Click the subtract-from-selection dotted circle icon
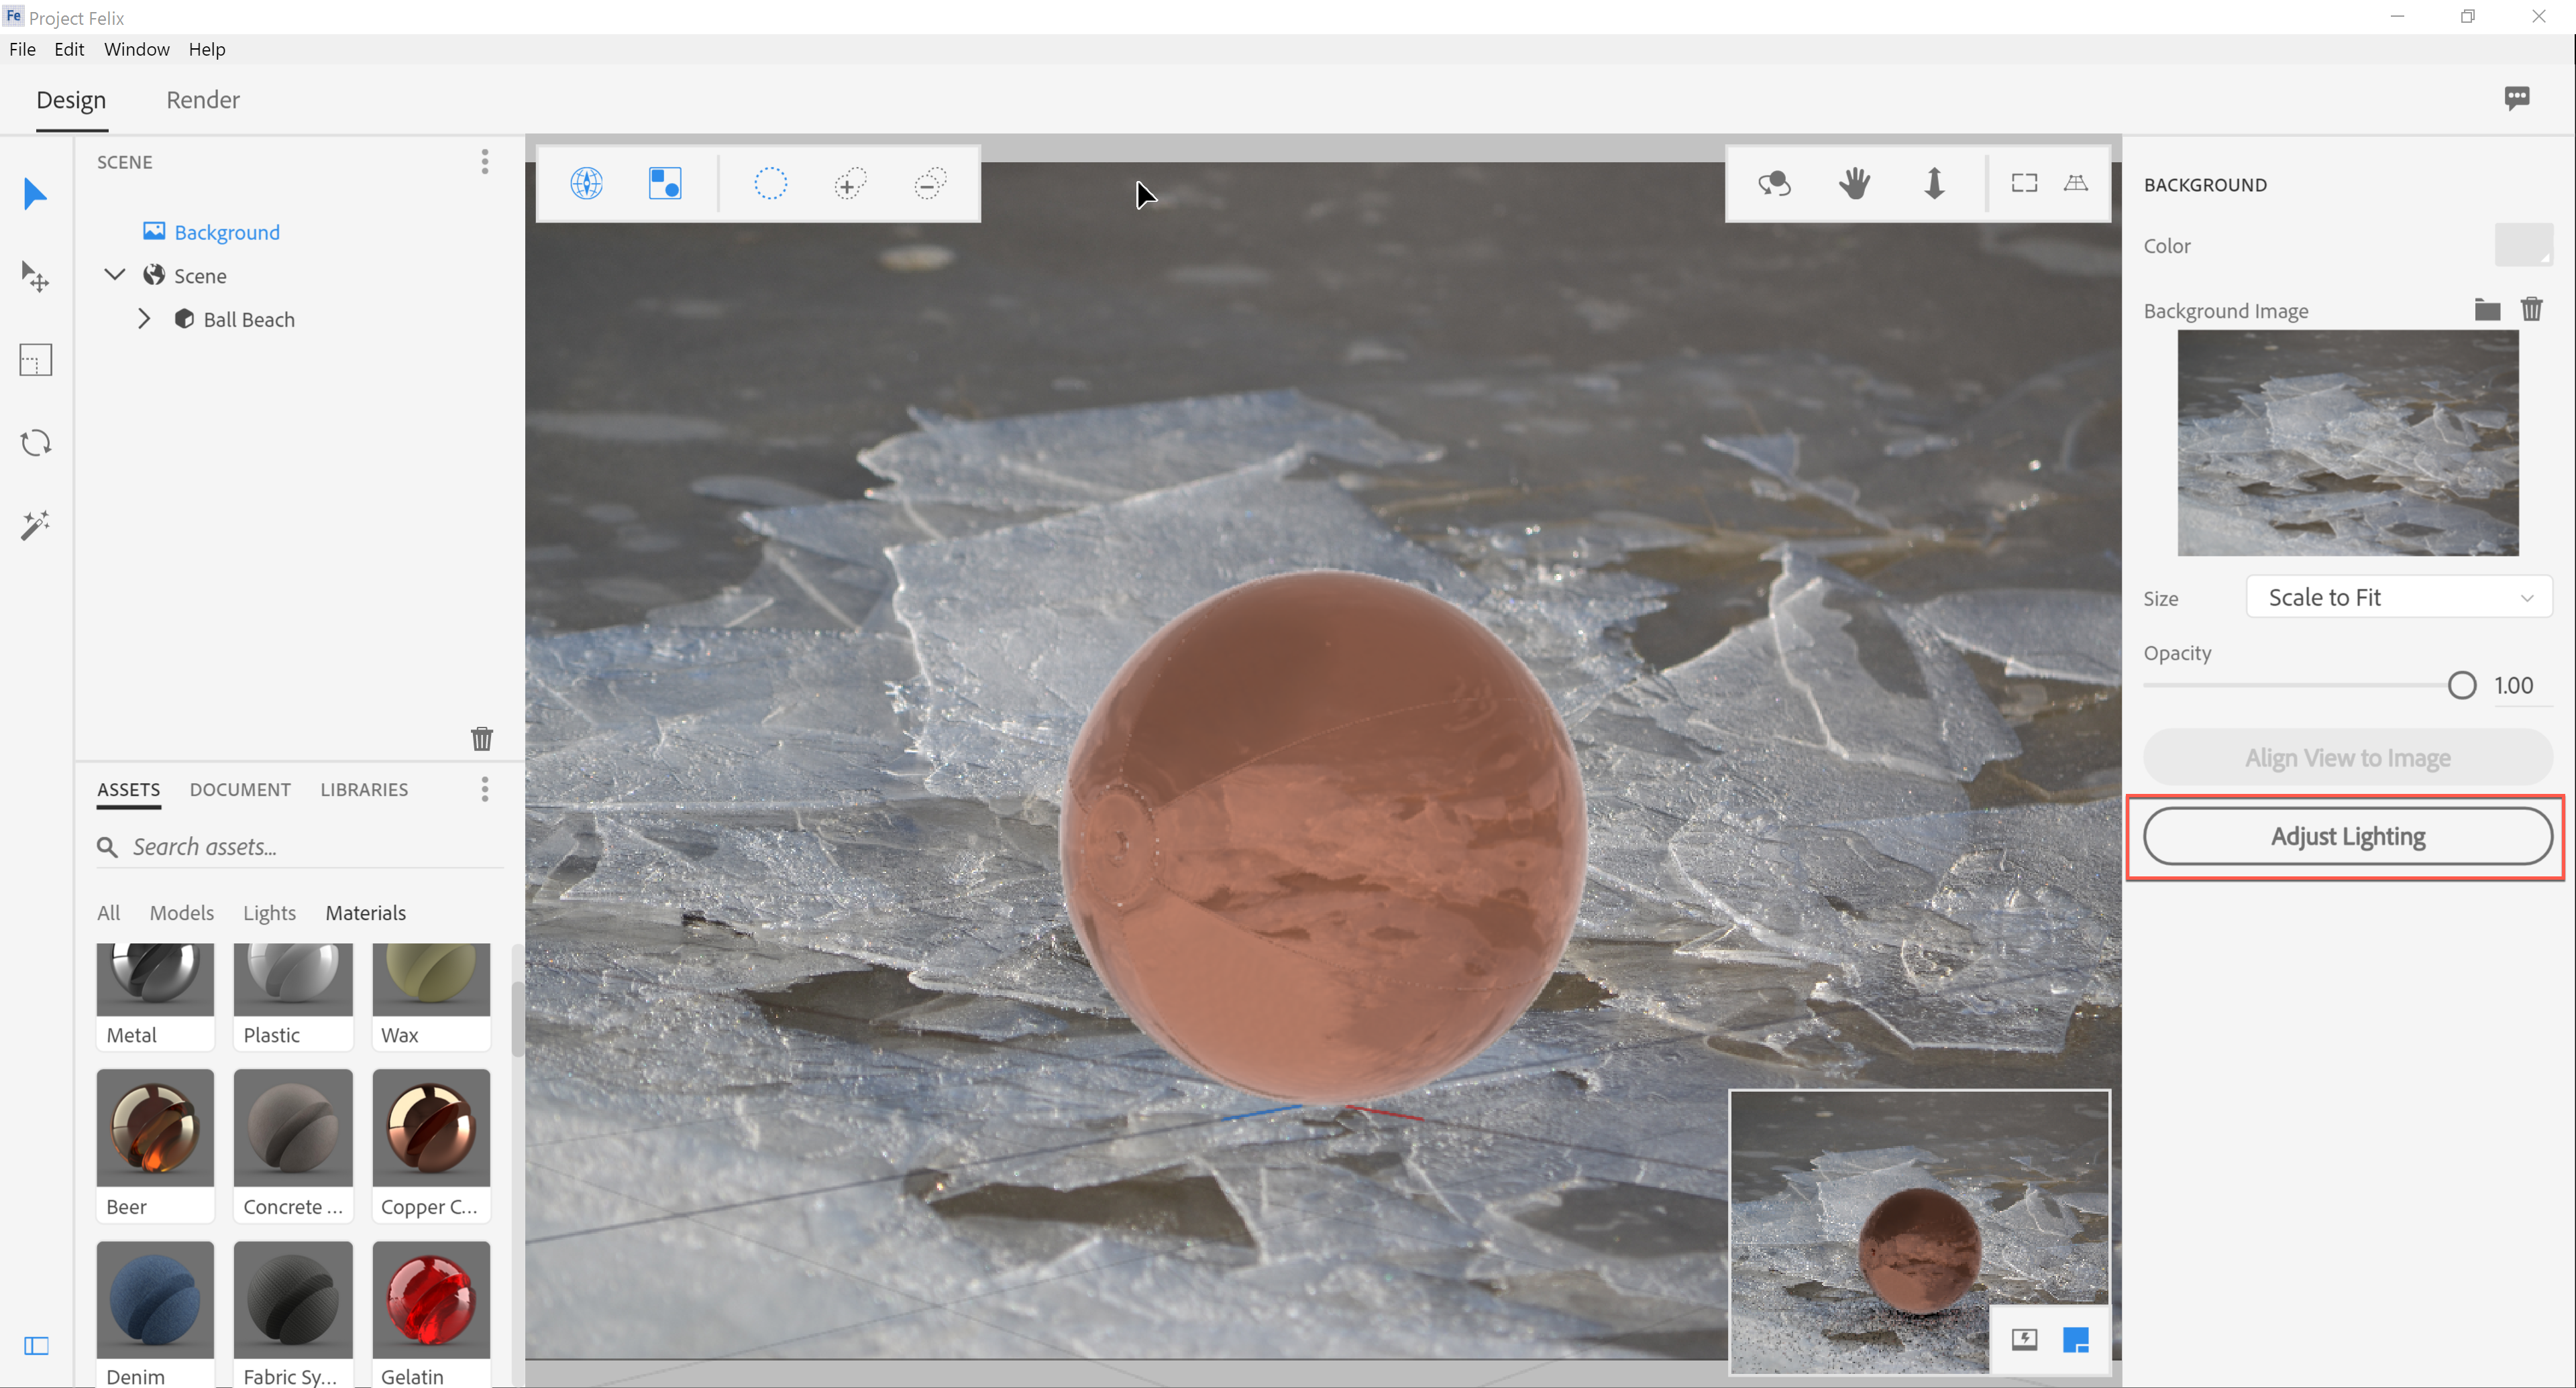This screenshot has width=2576, height=1388. (930, 184)
